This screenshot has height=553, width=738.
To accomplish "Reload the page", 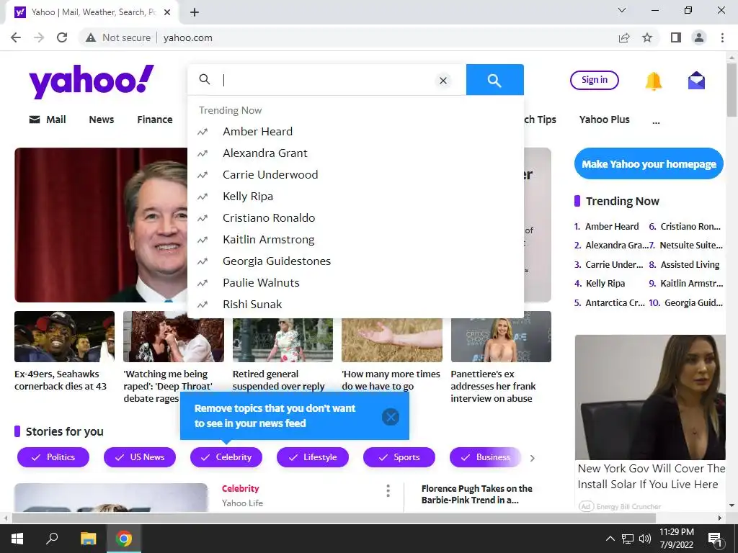I will (x=62, y=37).
